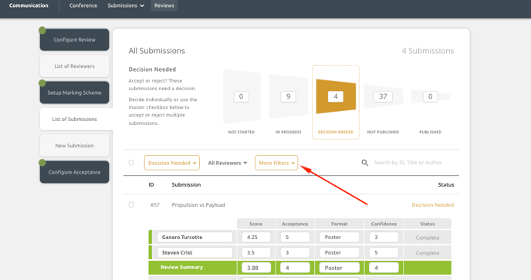Open the Decision Needed filter dropdown
This screenshot has height=280, width=531.
(171, 163)
